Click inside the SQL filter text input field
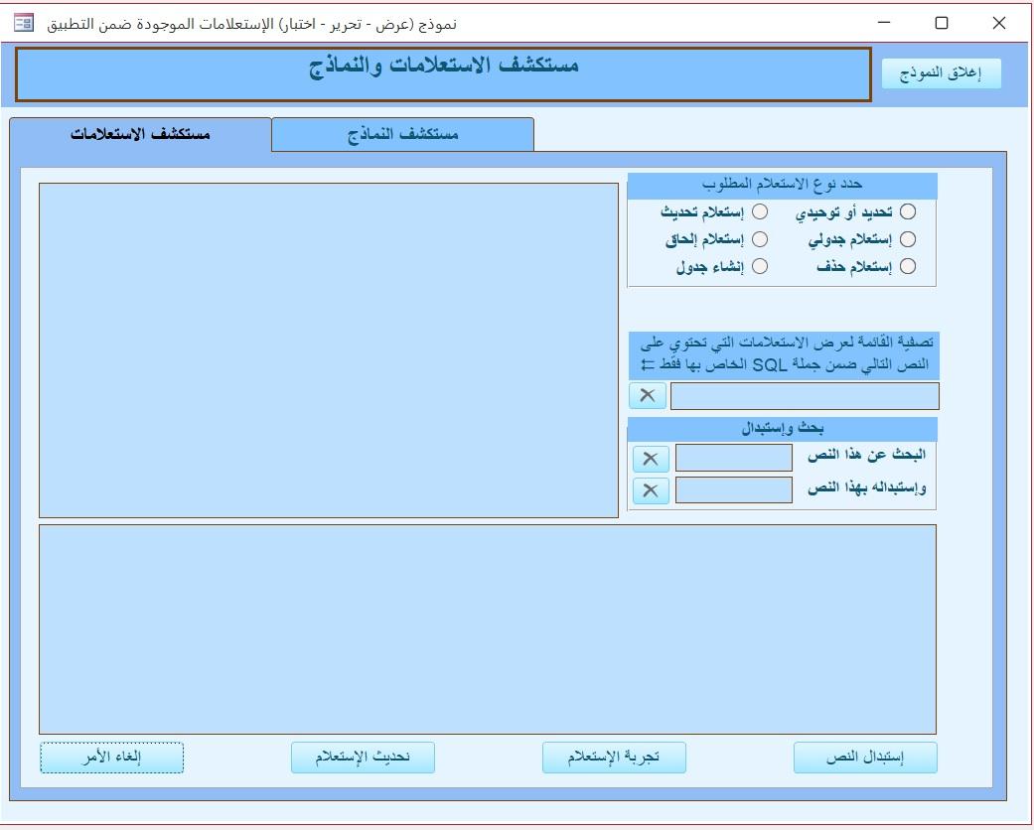Image resolution: width=1034 pixels, height=830 pixels. 805,395
